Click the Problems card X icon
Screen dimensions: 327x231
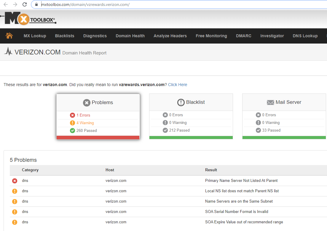tap(87, 103)
